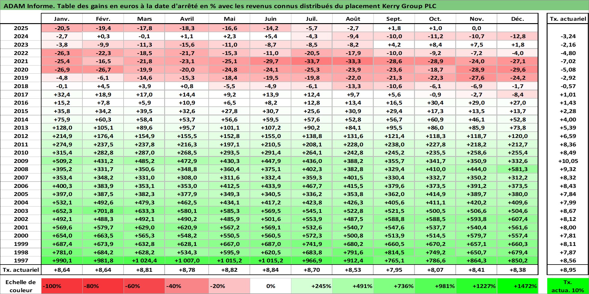589x294 pixels.
Task: Click the +581,3 cell in 2008 row
Action: point(517,169)
